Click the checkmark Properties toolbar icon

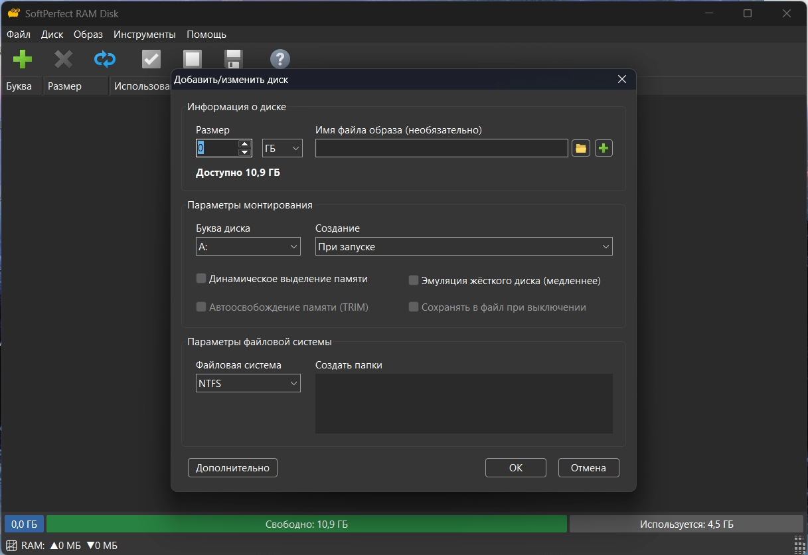click(151, 60)
